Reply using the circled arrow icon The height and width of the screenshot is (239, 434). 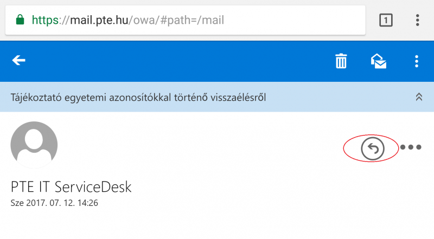tap(373, 148)
